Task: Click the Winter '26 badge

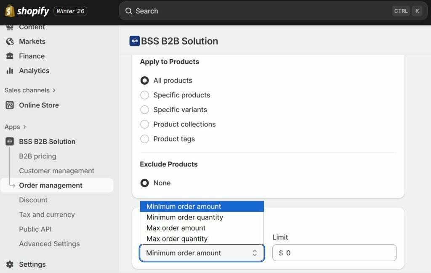Action: tap(70, 11)
